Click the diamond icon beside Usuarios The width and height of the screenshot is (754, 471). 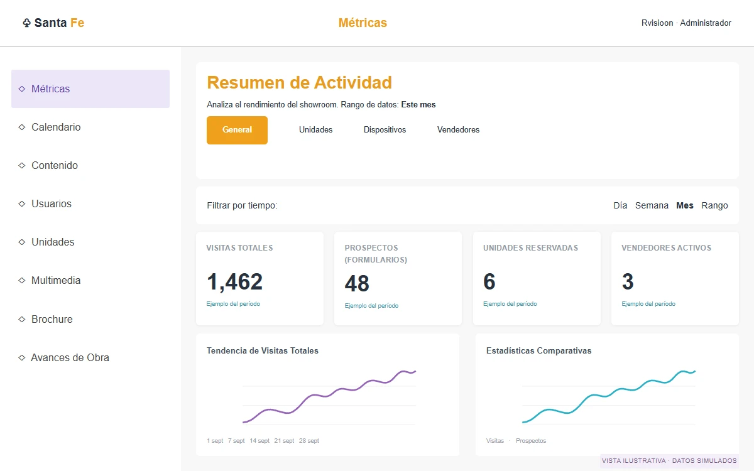pos(22,204)
